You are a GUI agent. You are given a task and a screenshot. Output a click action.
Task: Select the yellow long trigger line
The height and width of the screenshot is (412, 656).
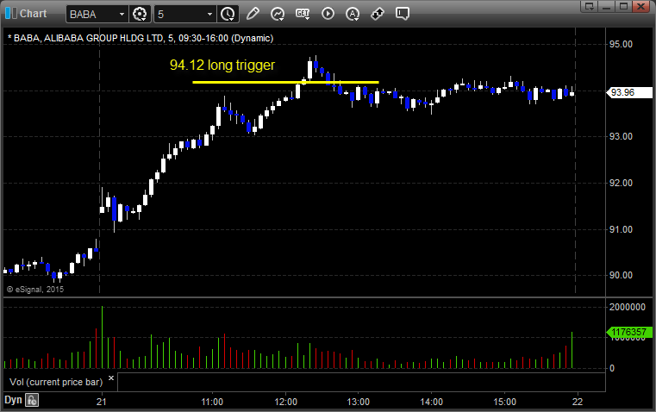coord(285,83)
